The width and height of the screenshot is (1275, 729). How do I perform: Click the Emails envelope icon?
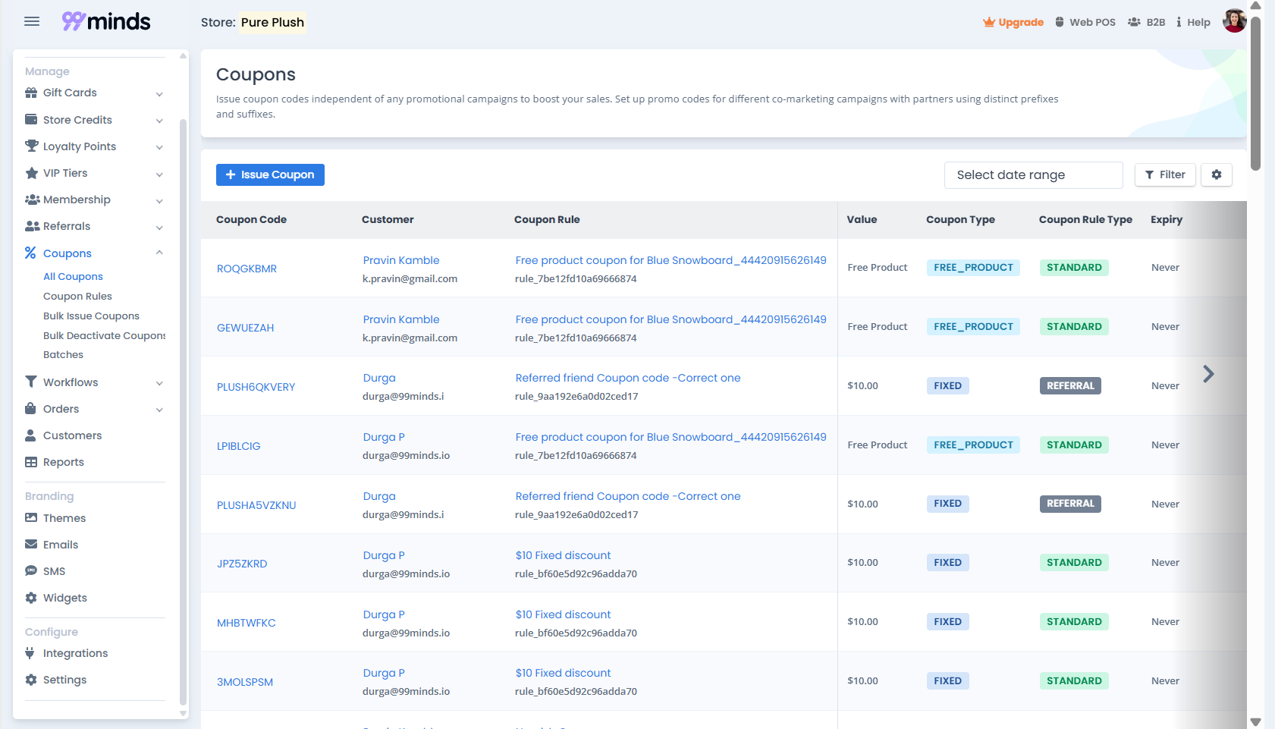coord(31,545)
